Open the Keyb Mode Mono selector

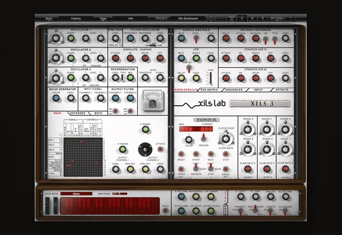(x=76, y=193)
